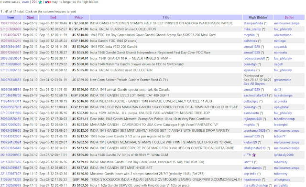The width and height of the screenshot is (306, 187).
Task: Open seller deh3 page
Action: 277,89
